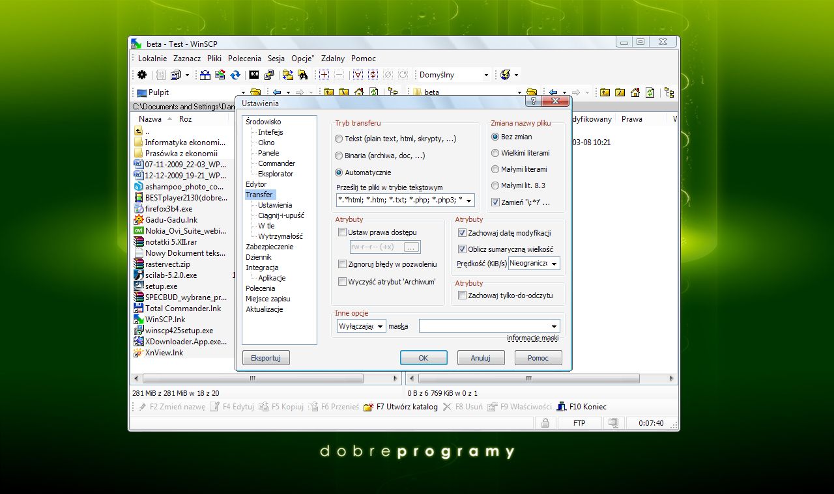Click remote panel Parent Directory icon

[605, 92]
